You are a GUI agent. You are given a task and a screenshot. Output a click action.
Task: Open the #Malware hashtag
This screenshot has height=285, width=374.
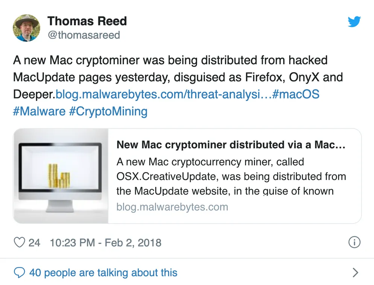39,111
